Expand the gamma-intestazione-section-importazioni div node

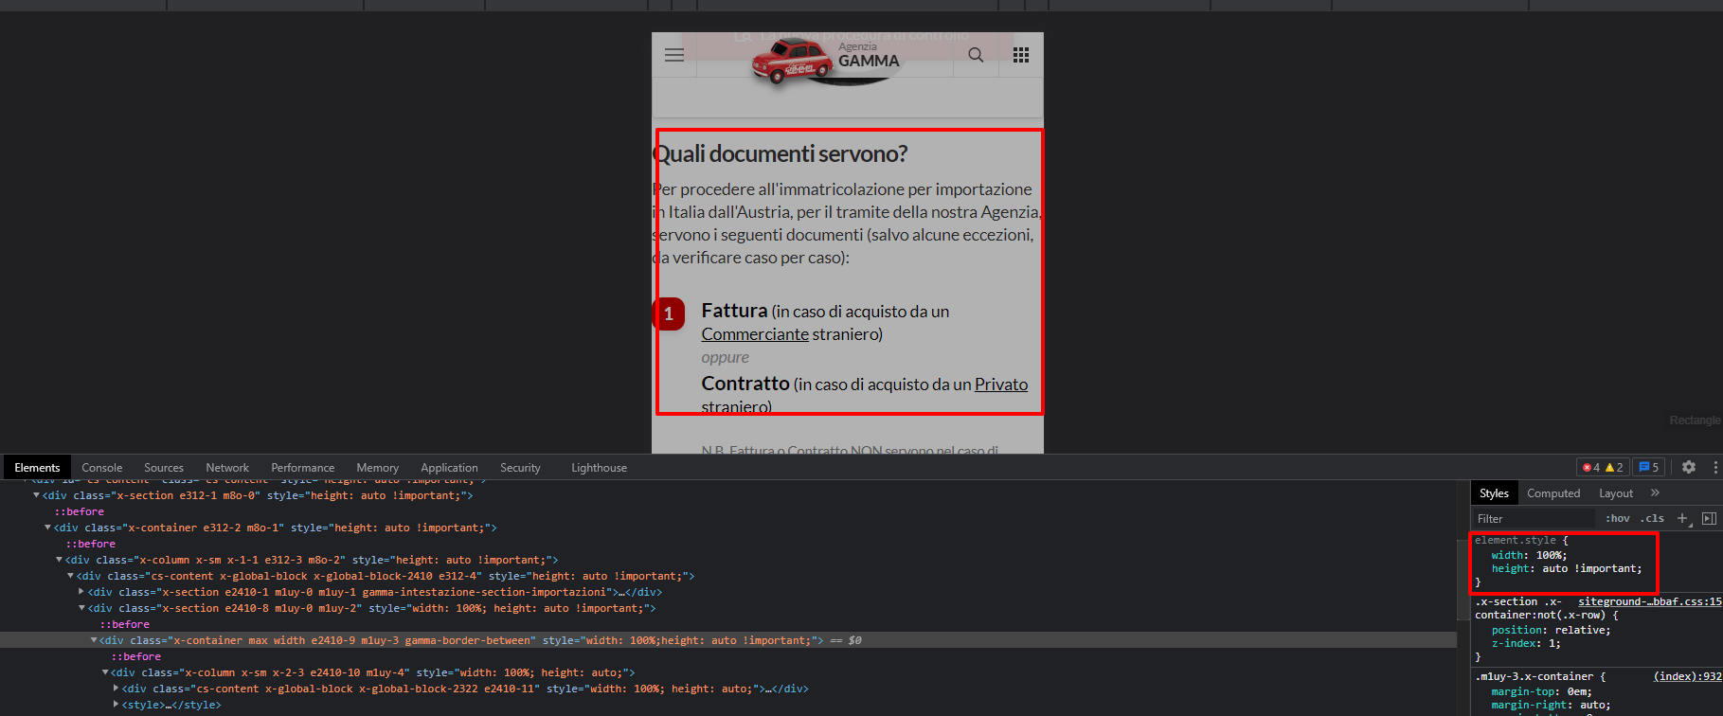pyautogui.click(x=81, y=592)
